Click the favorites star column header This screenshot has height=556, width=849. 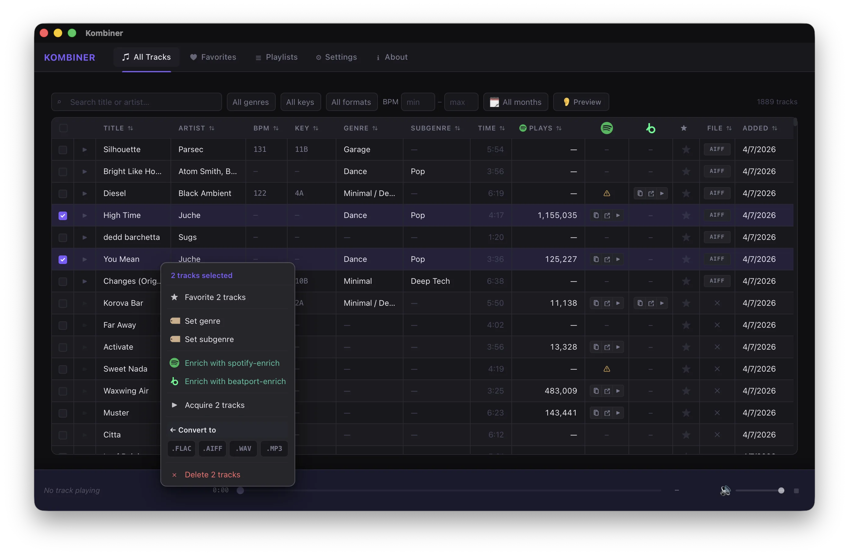point(683,128)
